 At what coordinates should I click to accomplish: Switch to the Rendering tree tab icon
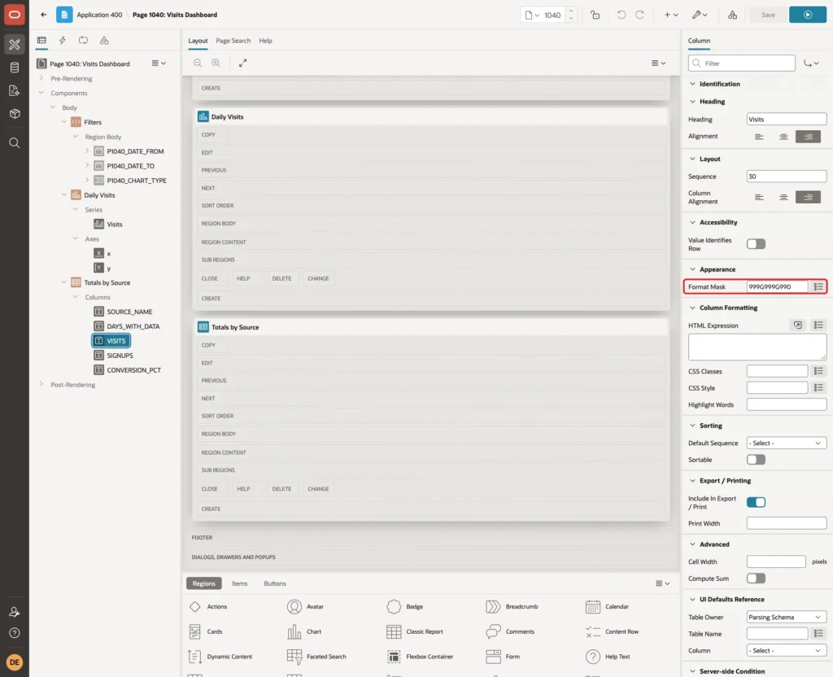(41, 41)
